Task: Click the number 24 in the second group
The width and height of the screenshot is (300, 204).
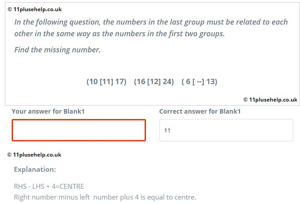Action: tap(167, 81)
